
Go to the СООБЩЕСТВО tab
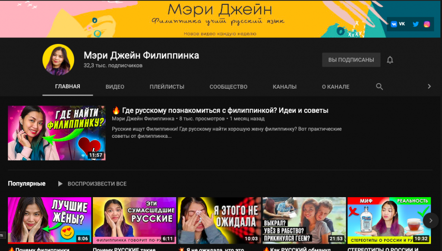click(x=228, y=87)
